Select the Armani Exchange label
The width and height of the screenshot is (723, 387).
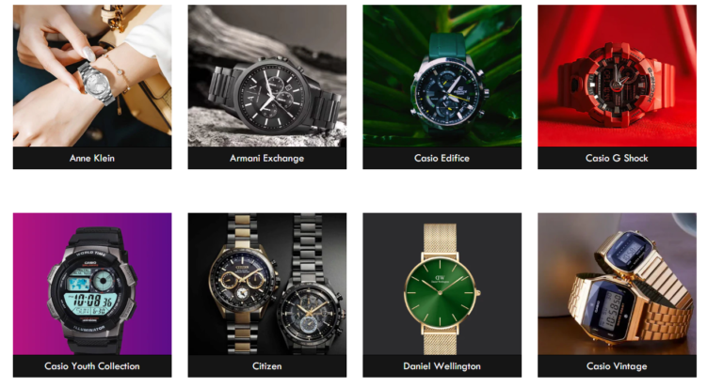pyautogui.click(x=267, y=159)
